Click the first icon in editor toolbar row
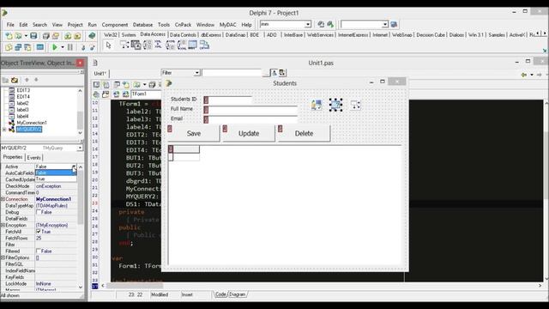 point(96,84)
